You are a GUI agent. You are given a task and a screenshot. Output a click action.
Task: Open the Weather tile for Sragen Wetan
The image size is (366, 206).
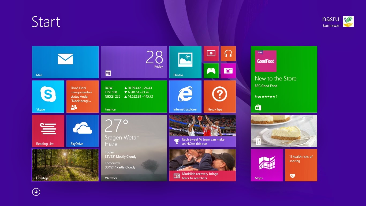click(134, 148)
